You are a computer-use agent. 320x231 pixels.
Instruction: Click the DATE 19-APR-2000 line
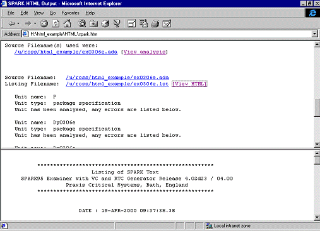click(x=127, y=211)
